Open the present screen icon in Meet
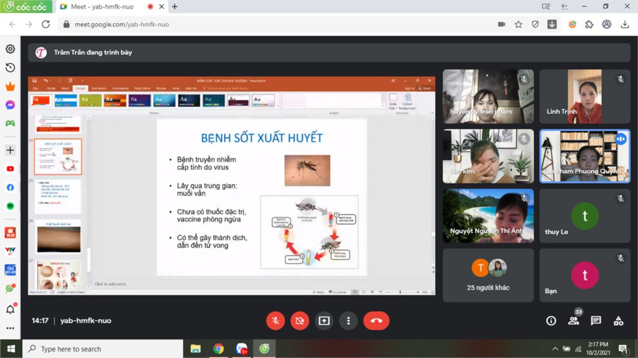 pos(324,320)
